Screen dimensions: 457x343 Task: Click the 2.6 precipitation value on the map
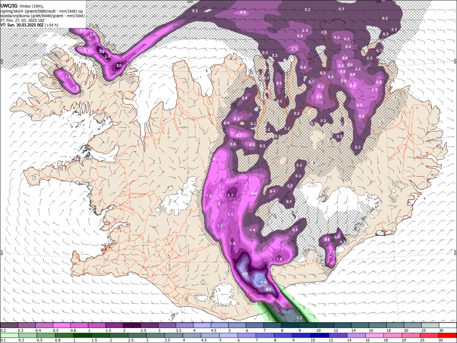point(107,56)
